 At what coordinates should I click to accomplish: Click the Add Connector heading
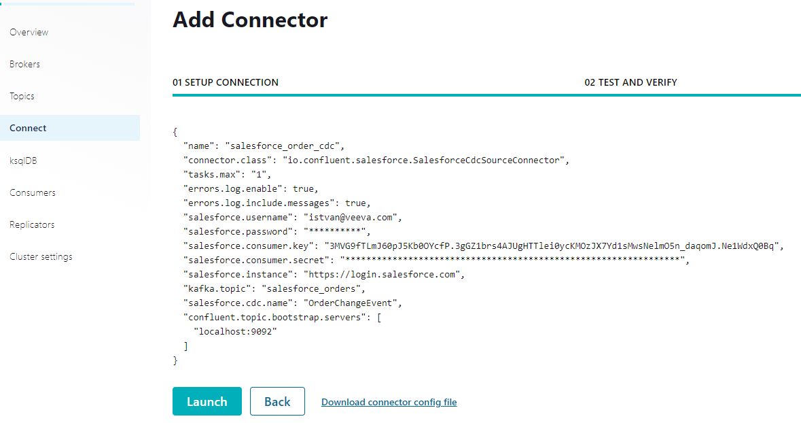pyautogui.click(x=250, y=20)
